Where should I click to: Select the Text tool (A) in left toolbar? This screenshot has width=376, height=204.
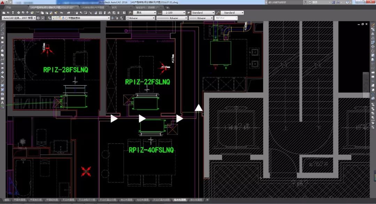(x=2, y=103)
